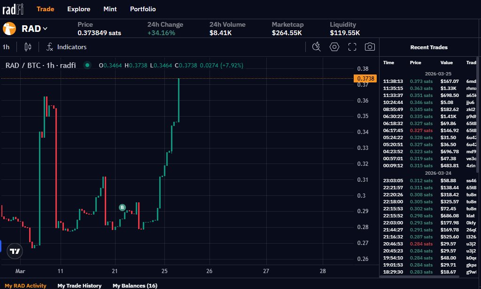Open the Trade tab
Screen dimensions: 481x289
click(46, 9)
